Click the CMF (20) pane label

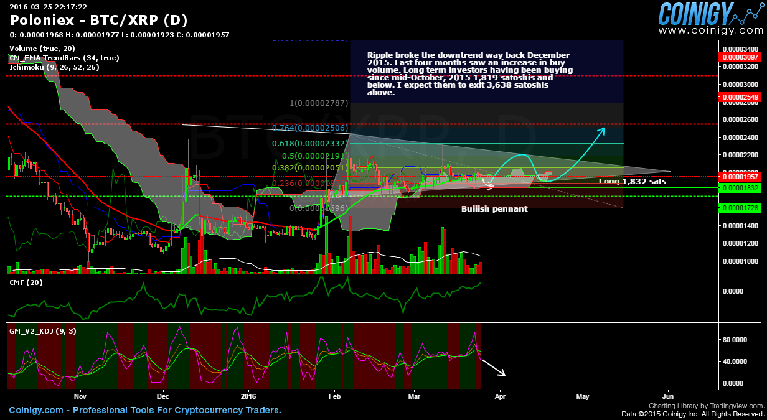[25, 282]
